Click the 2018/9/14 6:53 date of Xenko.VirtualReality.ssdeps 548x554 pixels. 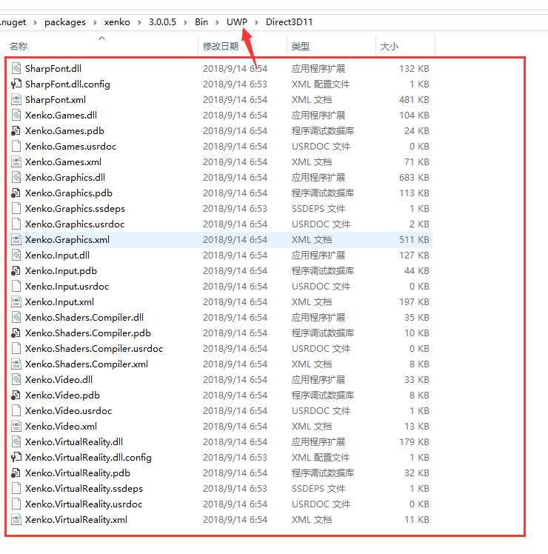pyautogui.click(x=235, y=488)
